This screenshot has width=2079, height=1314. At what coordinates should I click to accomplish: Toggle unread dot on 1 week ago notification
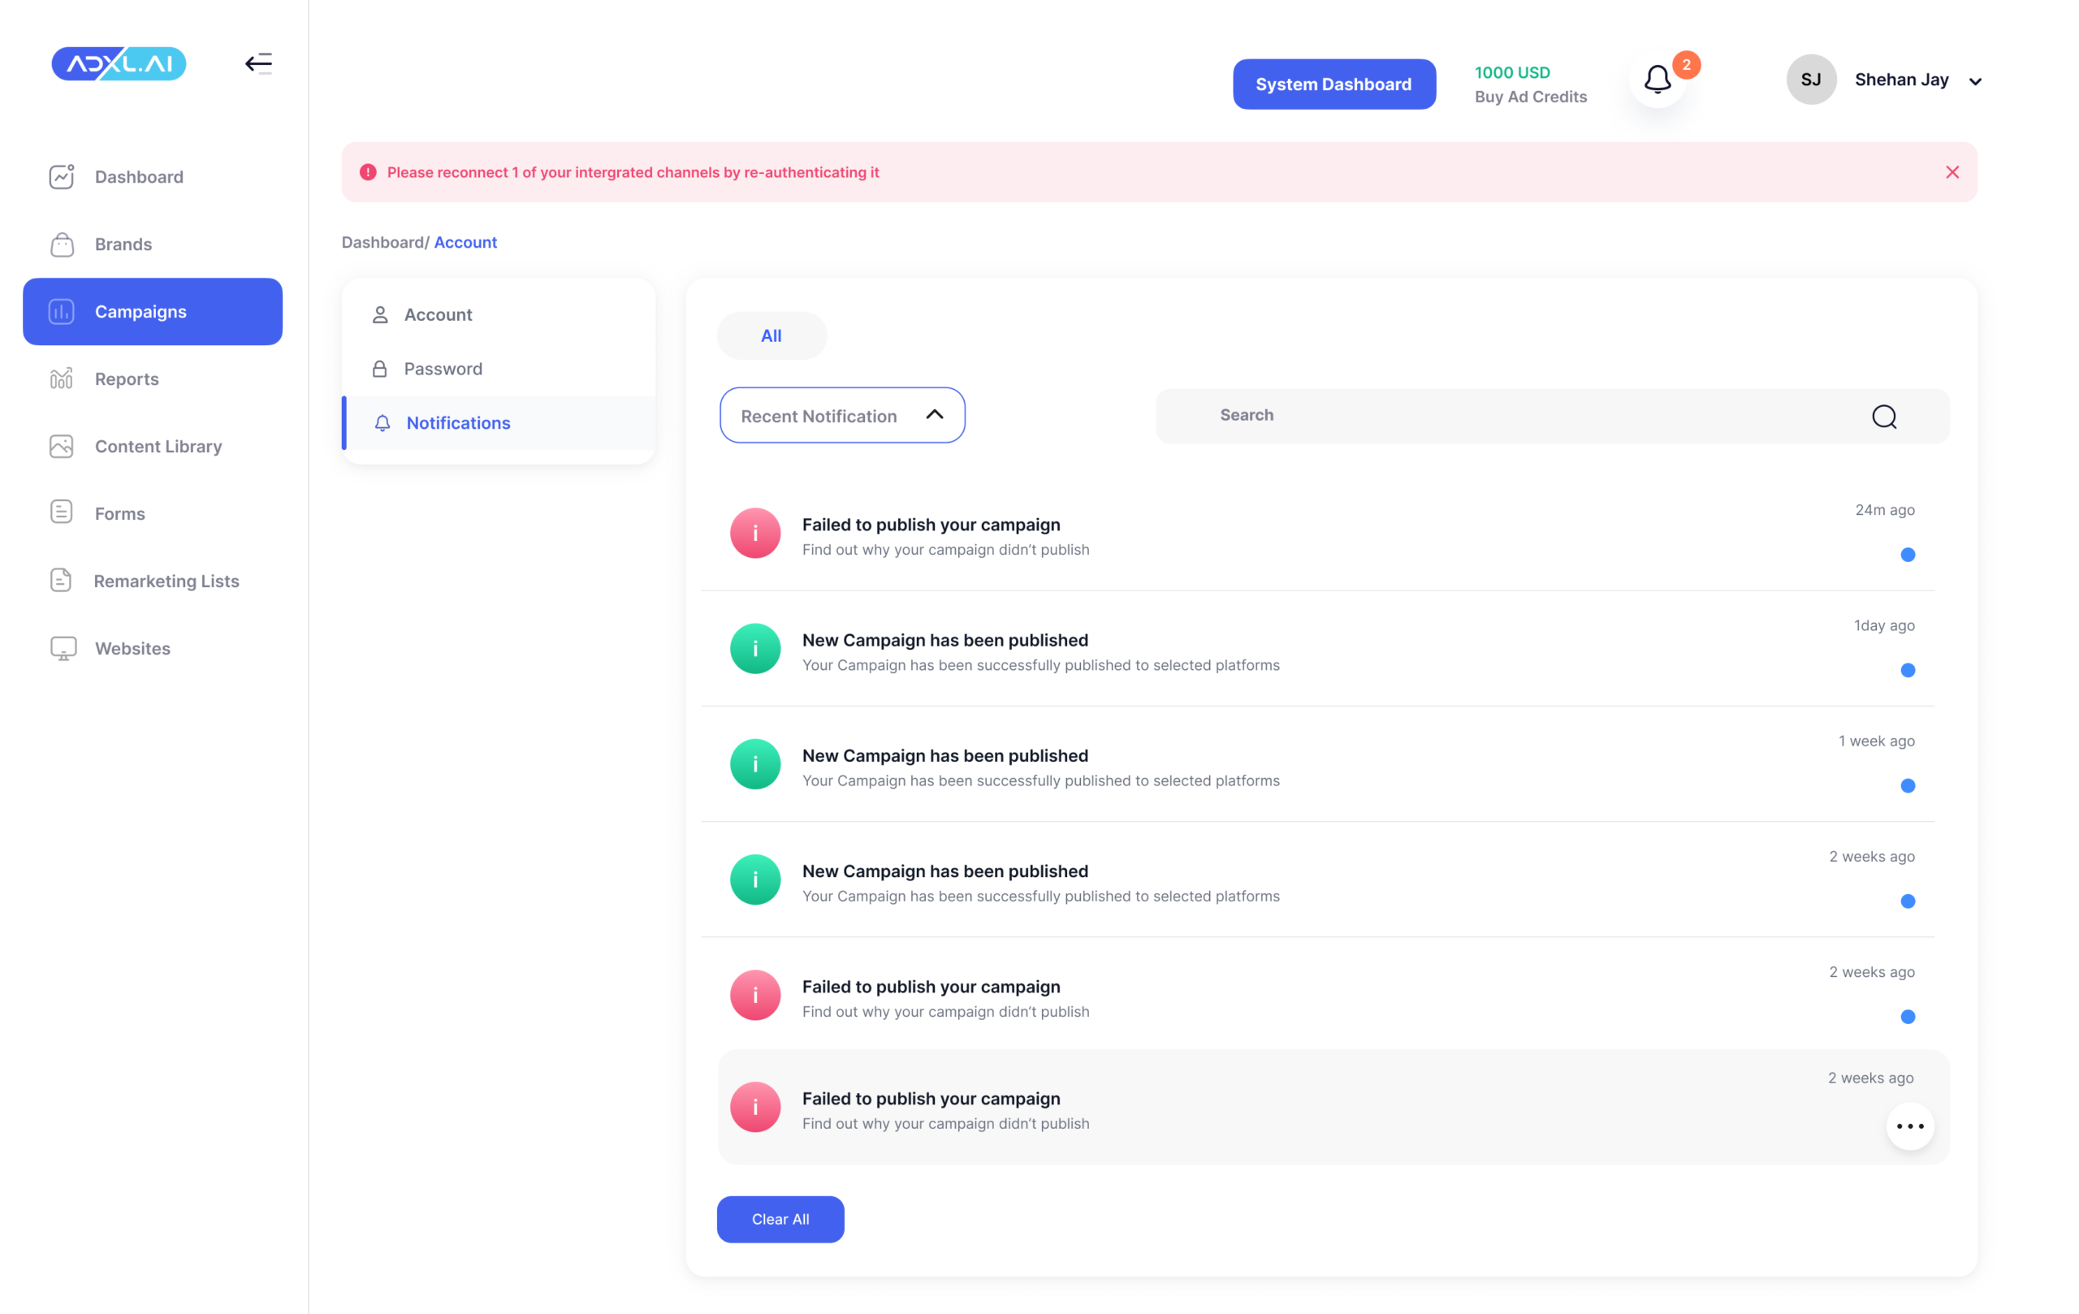click(x=1907, y=785)
